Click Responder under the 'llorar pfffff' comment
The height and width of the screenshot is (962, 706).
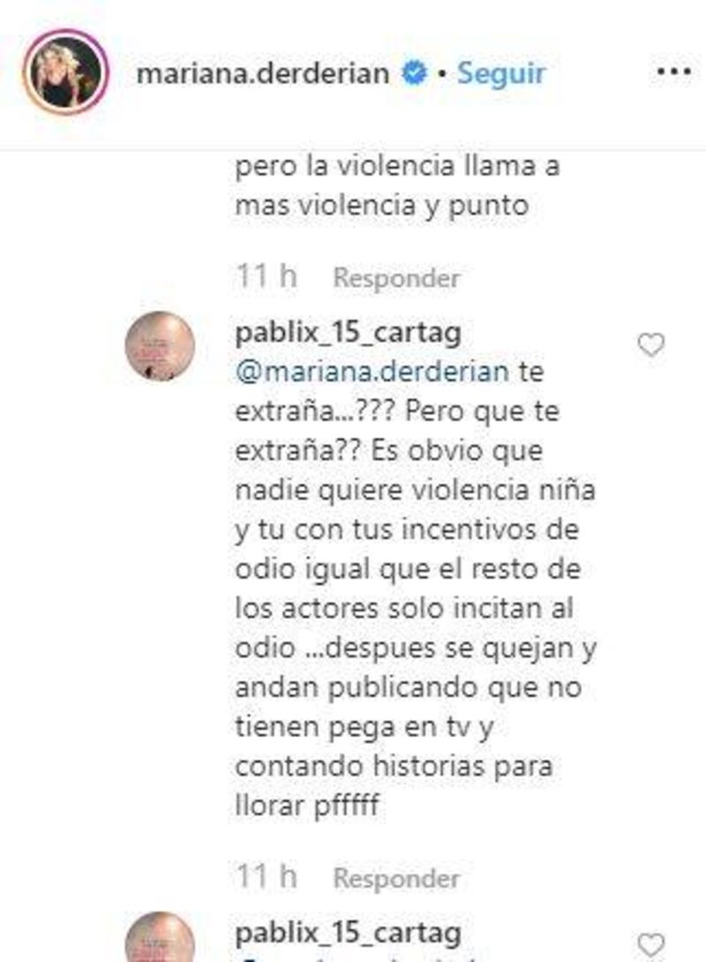396,878
